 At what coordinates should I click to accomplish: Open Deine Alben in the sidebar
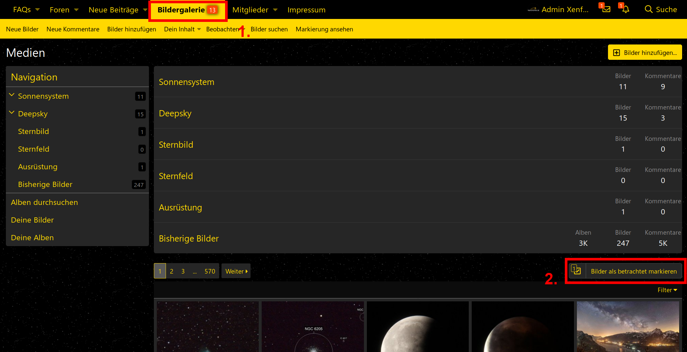pos(32,237)
